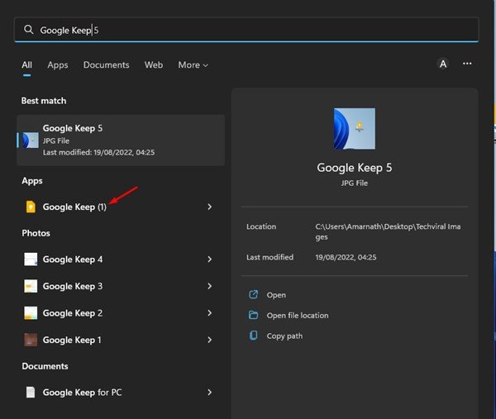Screen dimensions: 496x419
Task: Click the Open file location folder icon
Action: pos(254,315)
